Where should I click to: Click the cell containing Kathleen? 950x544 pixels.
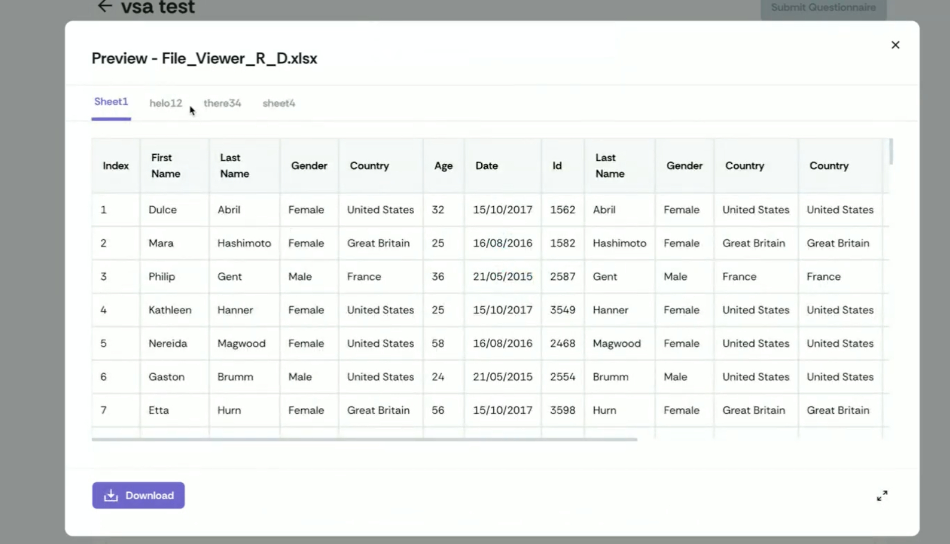point(174,310)
